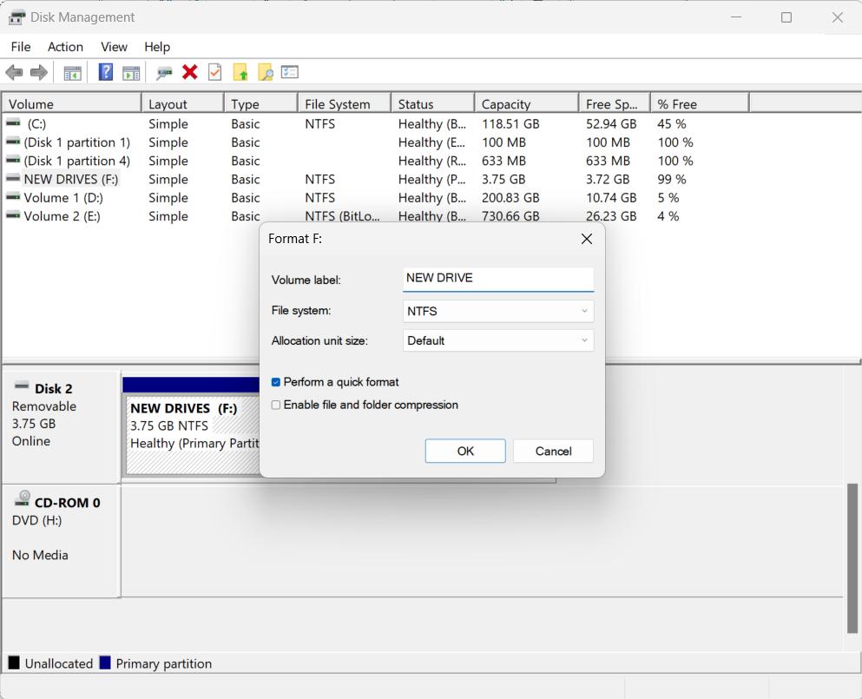Click the black Unallocated legend swatch
The height and width of the screenshot is (699, 862).
14,663
